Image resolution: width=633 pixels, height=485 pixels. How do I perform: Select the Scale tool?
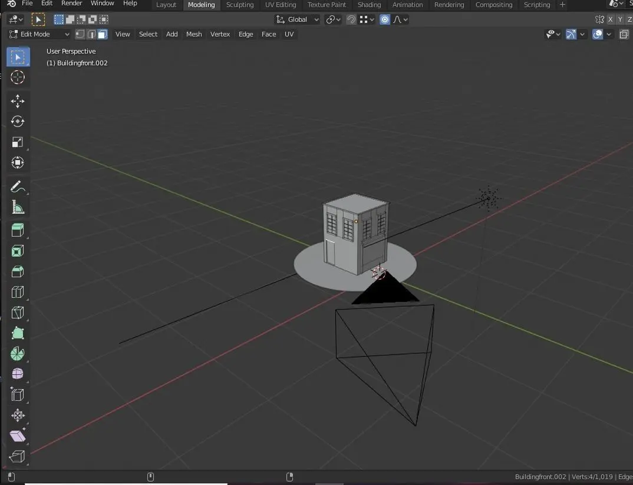tap(18, 142)
